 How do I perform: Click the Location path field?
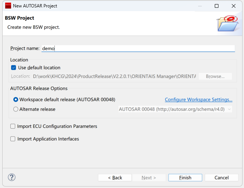(114, 76)
